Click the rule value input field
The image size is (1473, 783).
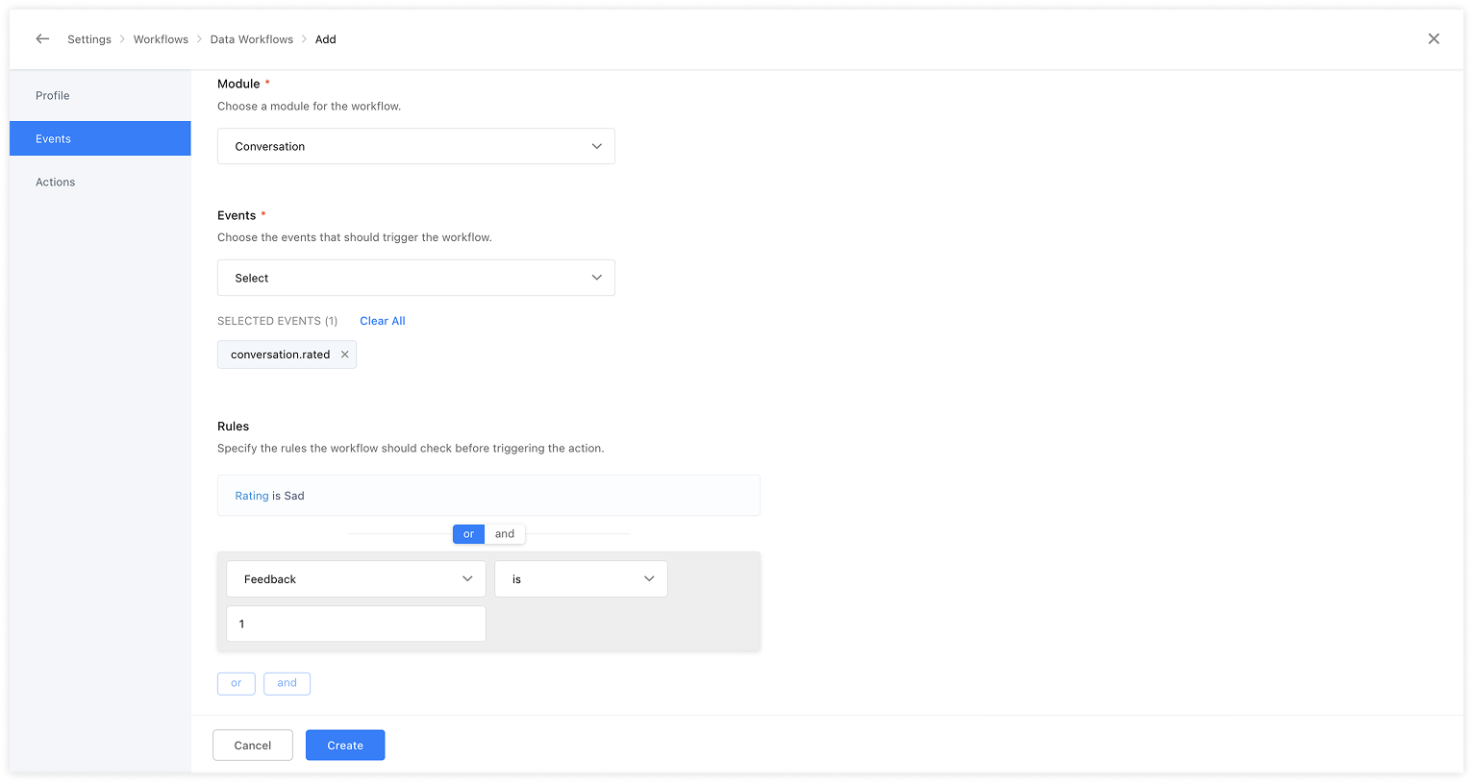356,624
